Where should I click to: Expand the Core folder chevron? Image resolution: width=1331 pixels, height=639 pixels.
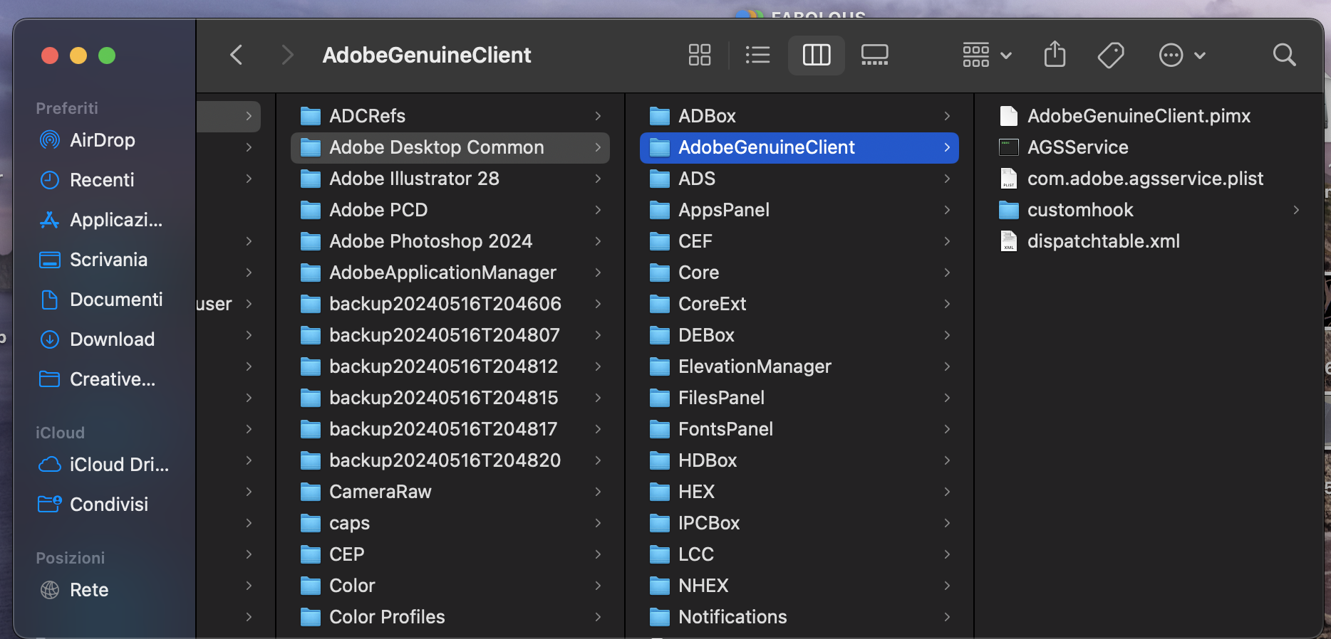pyautogui.click(x=947, y=273)
